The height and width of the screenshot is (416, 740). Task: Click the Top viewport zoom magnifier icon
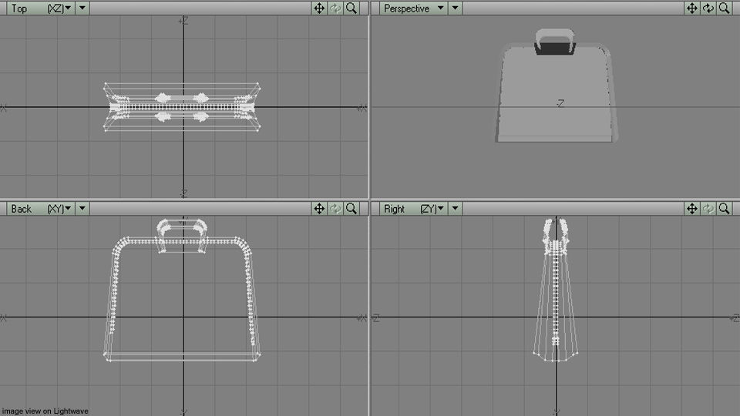pyautogui.click(x=351, y=8)
